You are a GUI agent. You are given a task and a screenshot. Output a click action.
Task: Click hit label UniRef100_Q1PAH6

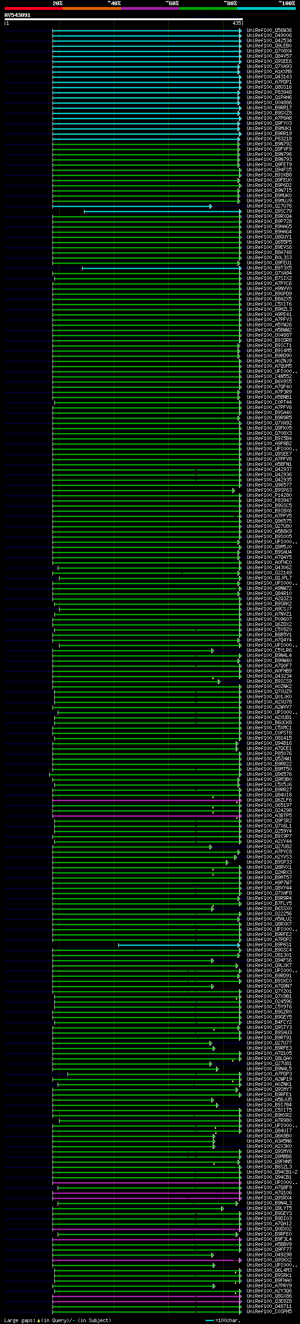point(269,97)
